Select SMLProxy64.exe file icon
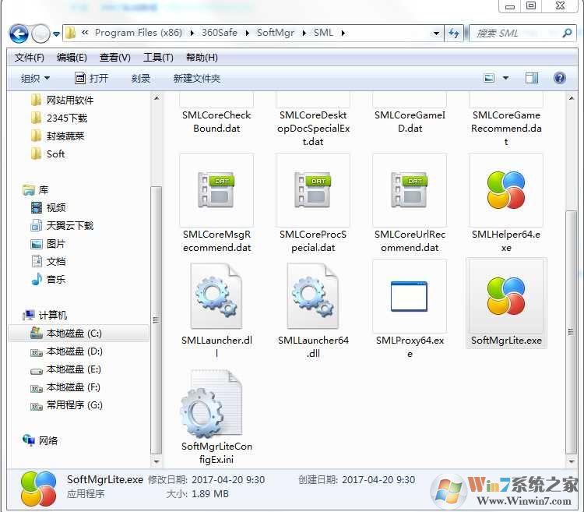This screenshot has height=512, width=584. (410, 296)
